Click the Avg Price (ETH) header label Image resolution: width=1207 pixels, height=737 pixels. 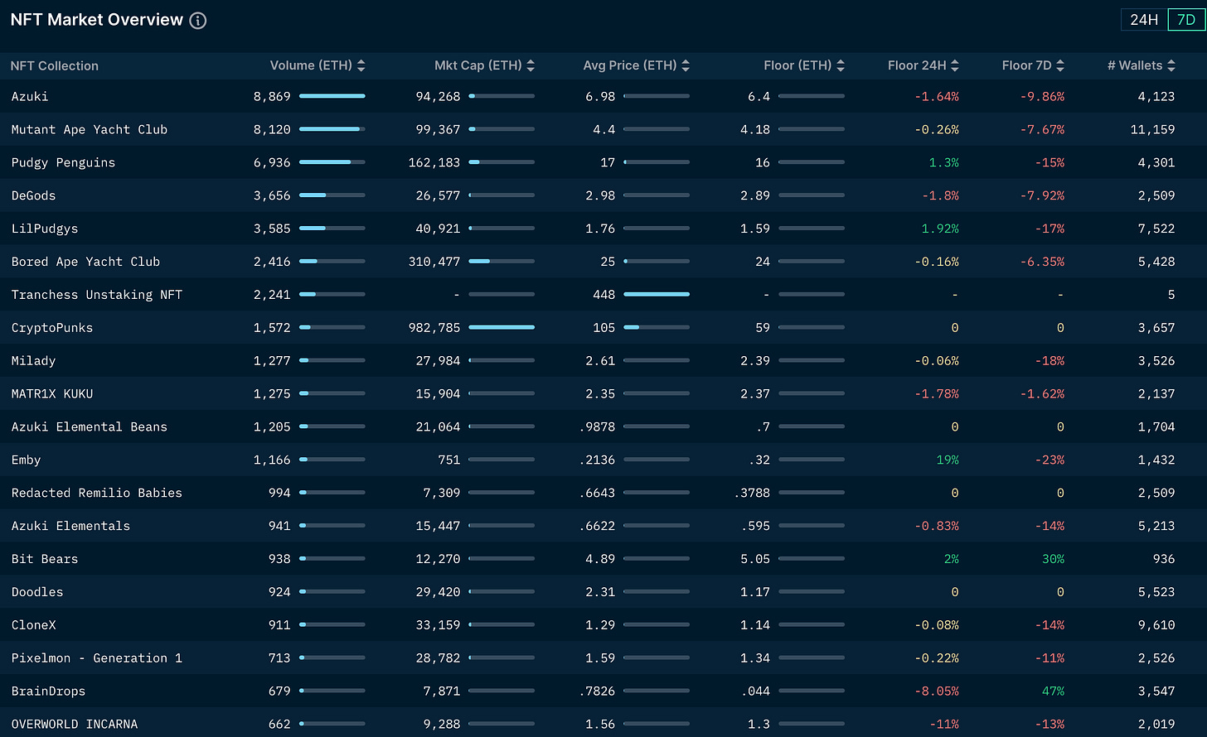coord(630,65)
